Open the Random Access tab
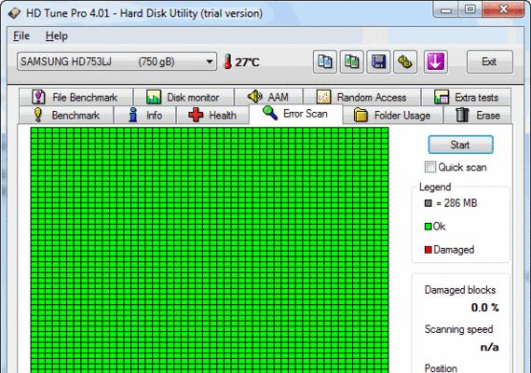 [361, 97]
